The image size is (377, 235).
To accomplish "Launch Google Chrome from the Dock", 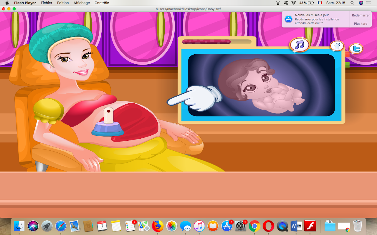I will (254, 226).
